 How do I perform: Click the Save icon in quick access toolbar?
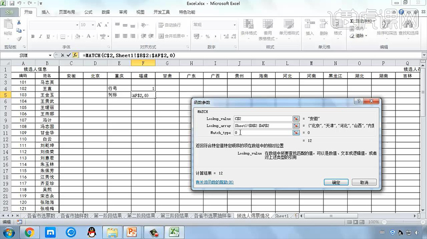[x=12, y=3]
